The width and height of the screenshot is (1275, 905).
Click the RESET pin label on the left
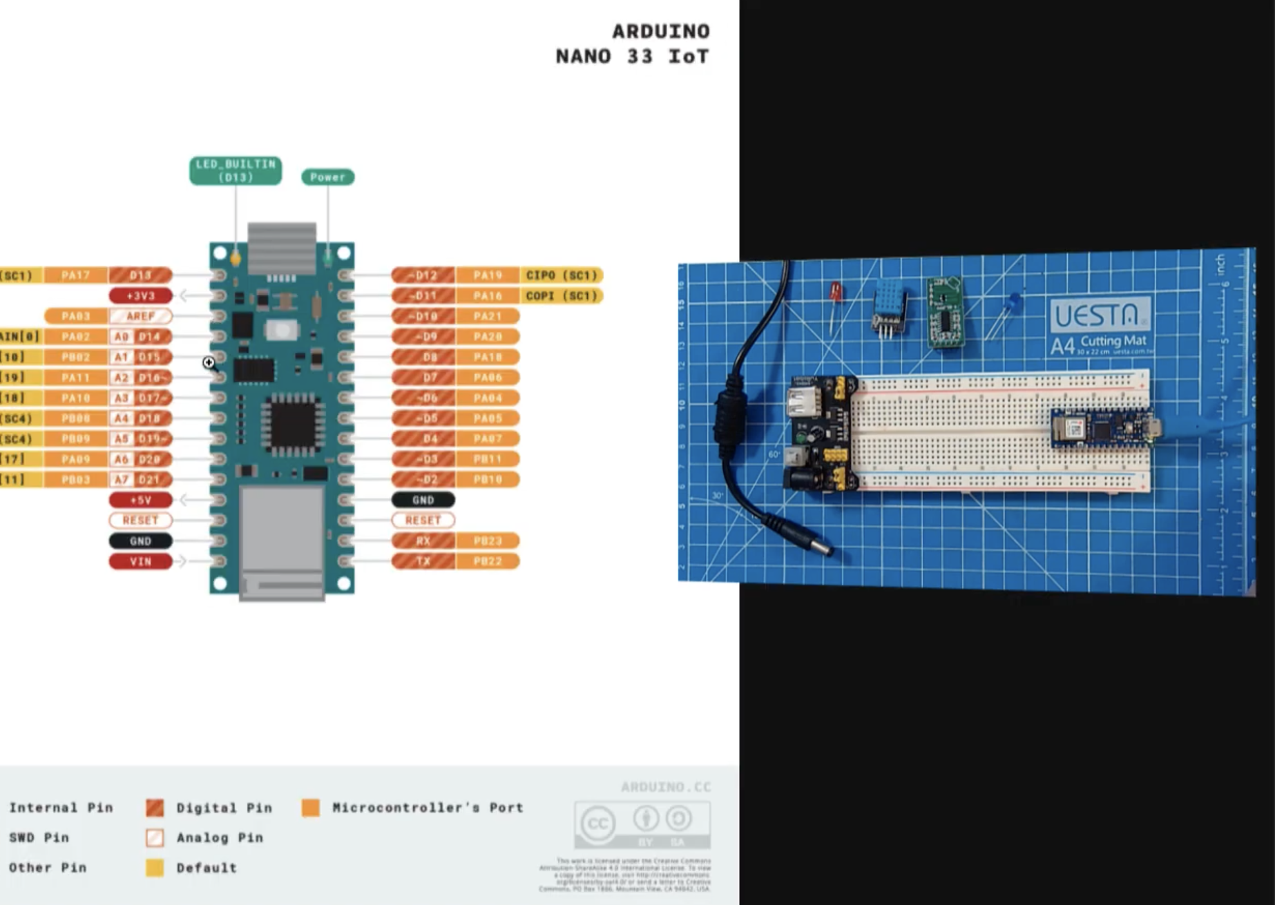140,520
